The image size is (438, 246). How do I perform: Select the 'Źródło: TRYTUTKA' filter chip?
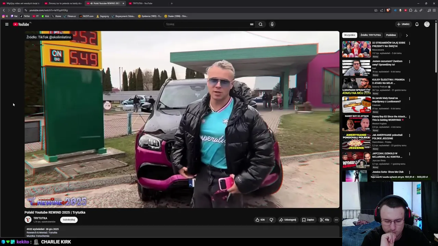(x=371, y=35)
